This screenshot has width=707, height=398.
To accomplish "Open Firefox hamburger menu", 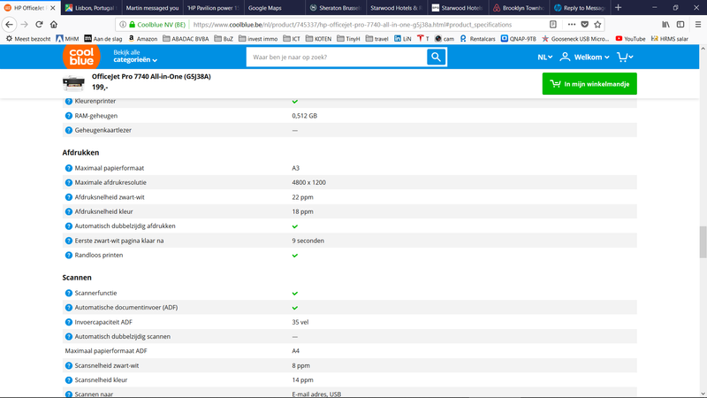I will (697, 25).
